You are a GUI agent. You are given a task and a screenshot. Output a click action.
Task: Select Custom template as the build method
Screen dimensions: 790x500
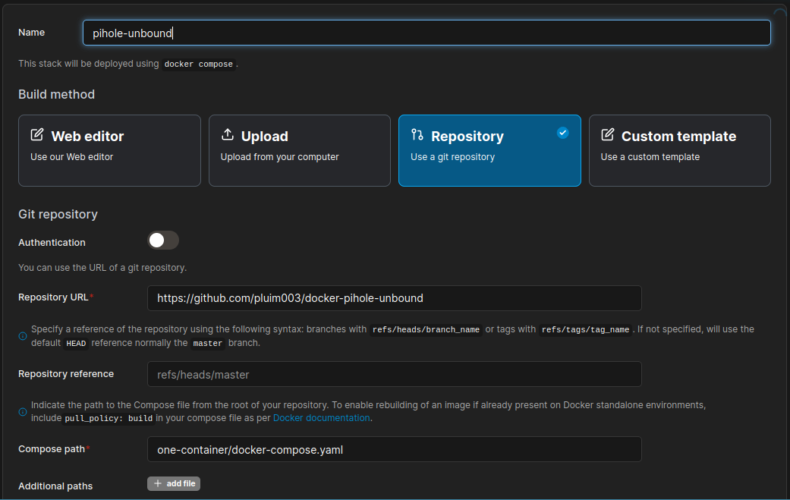679,150
